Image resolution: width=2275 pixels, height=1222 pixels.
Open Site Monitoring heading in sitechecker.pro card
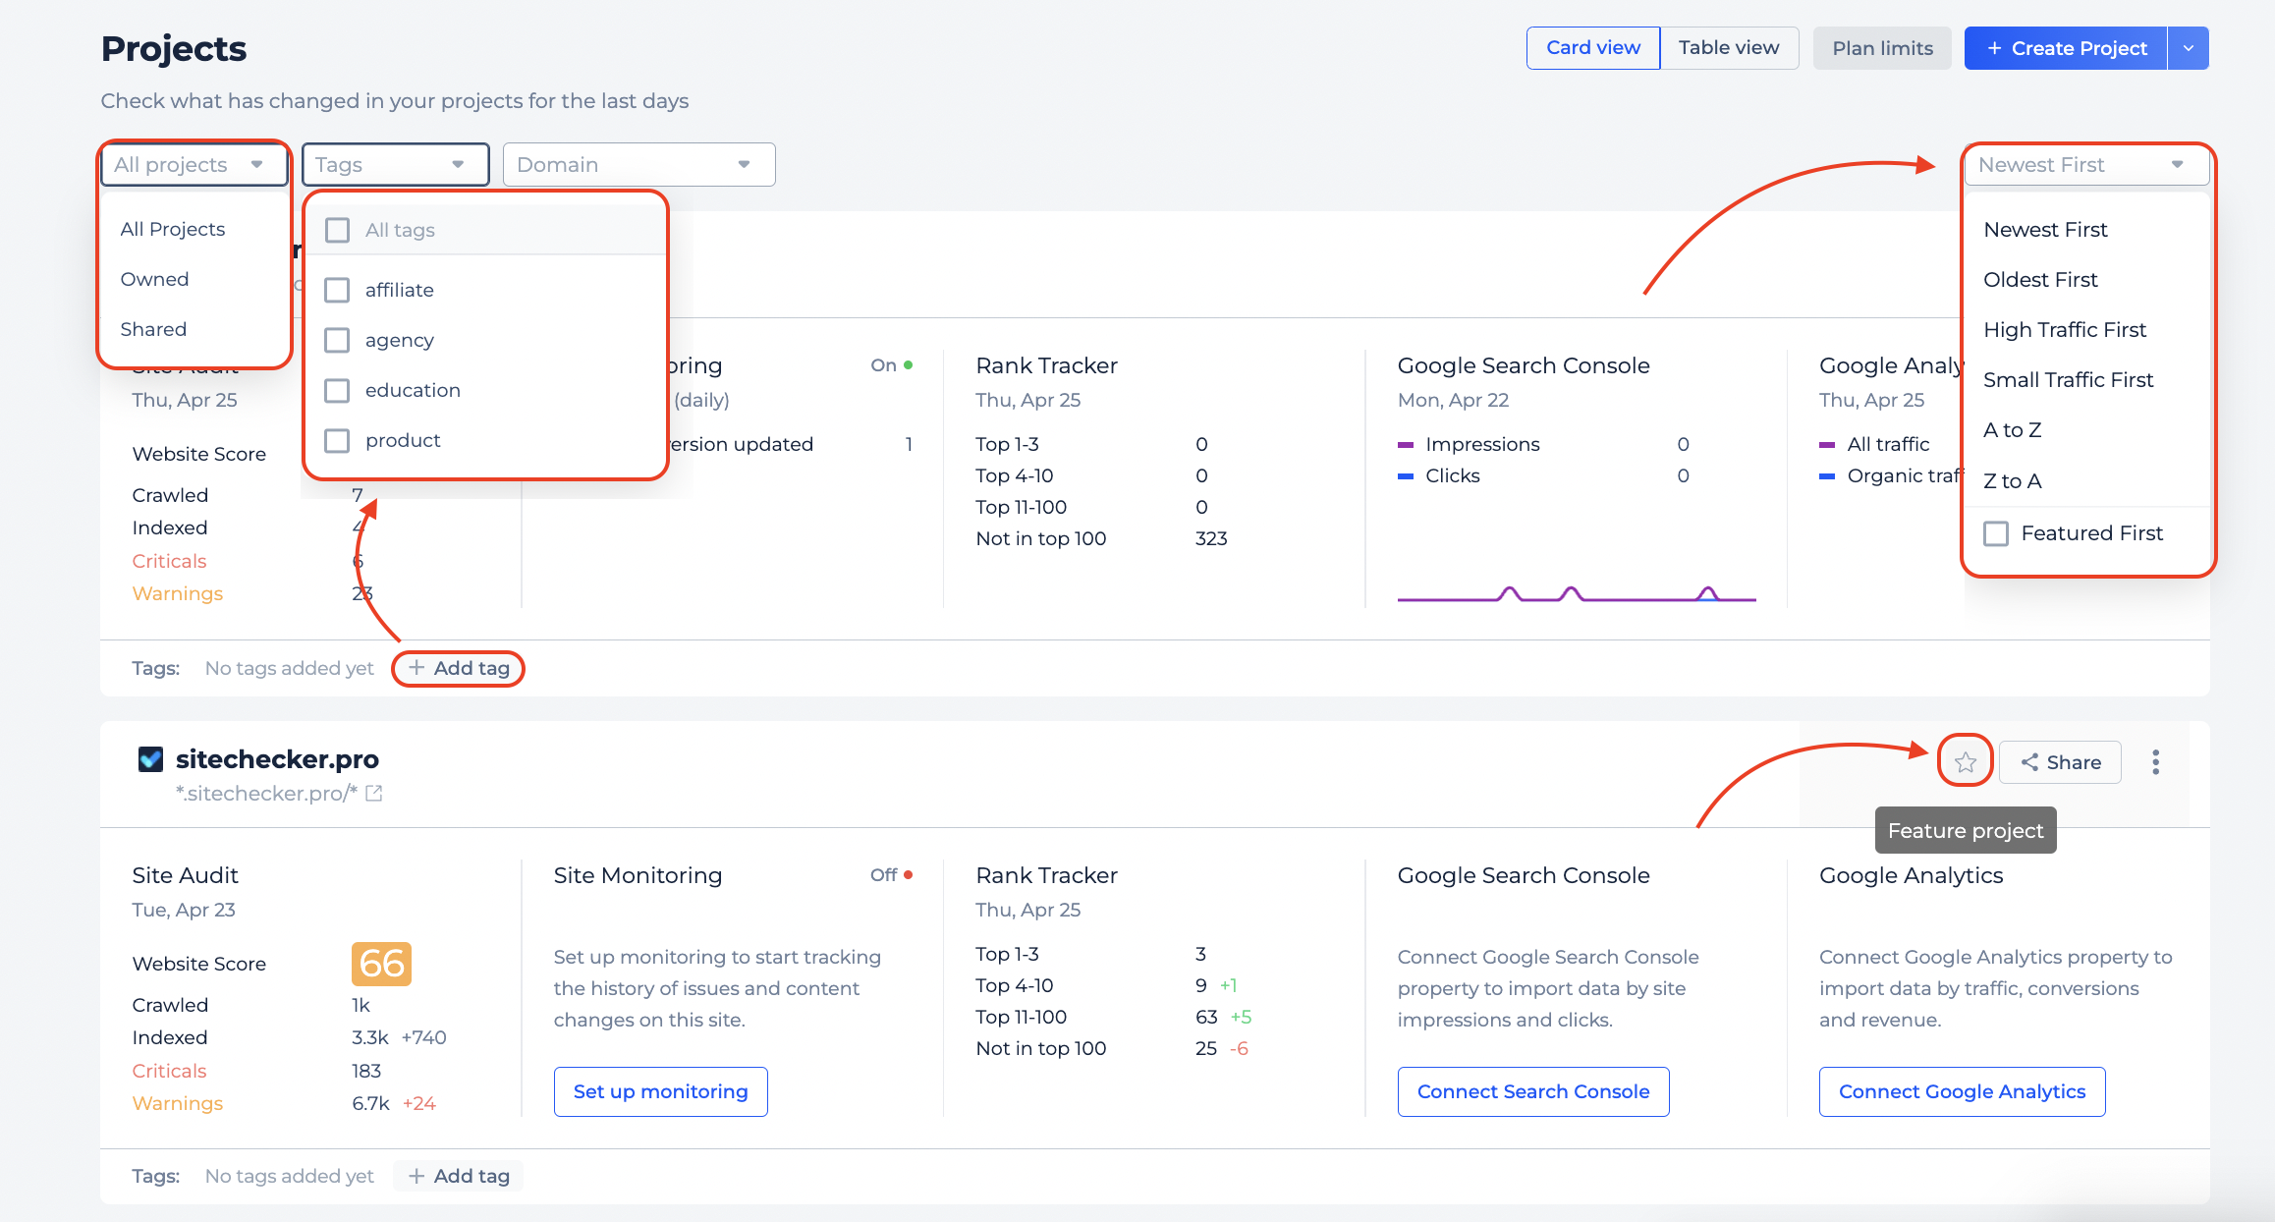pos(638,875)
